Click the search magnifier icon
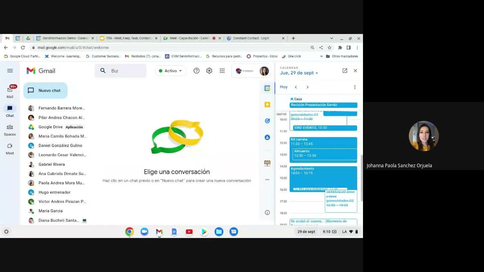 103,71
